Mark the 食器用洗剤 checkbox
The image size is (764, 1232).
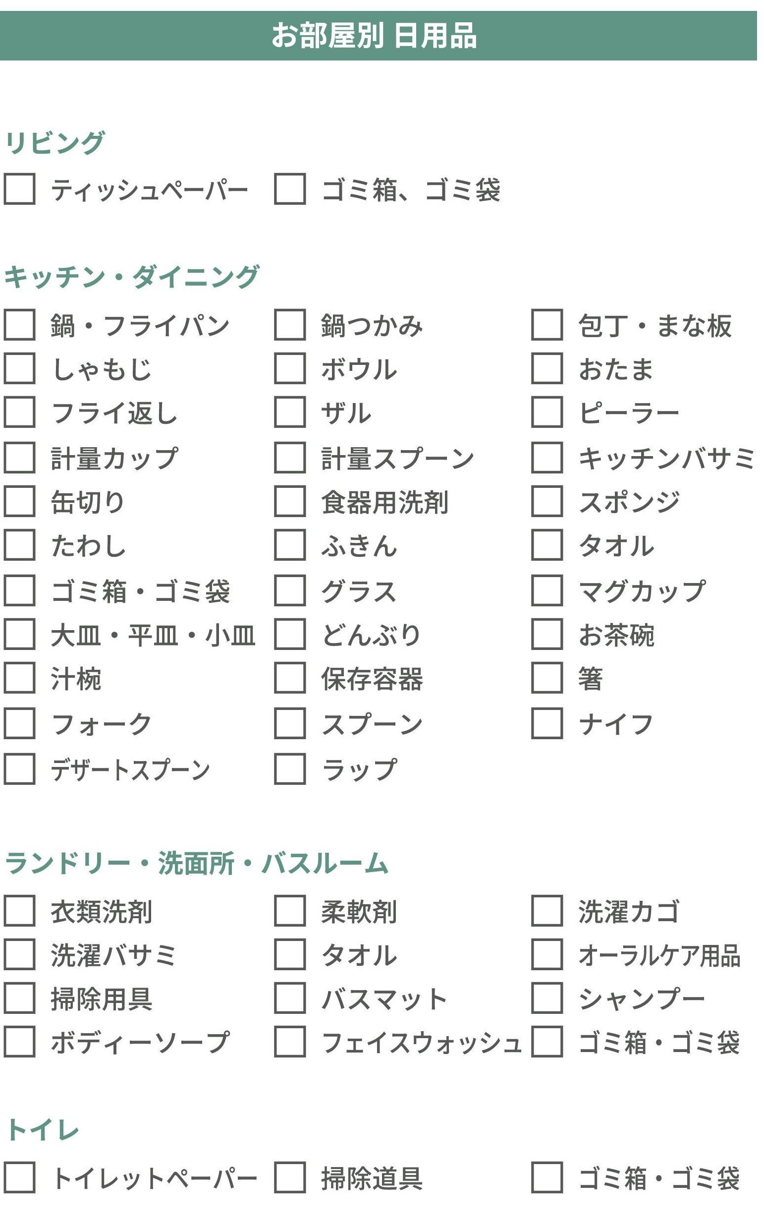(289, 501)
